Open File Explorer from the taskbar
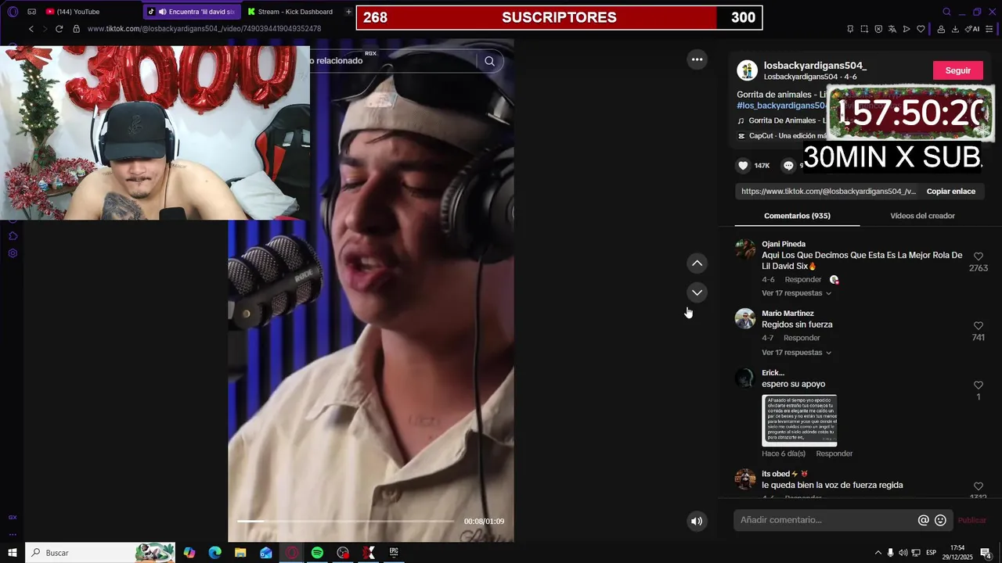Screen dimensions: 1002x563 (x=240, y=553)
